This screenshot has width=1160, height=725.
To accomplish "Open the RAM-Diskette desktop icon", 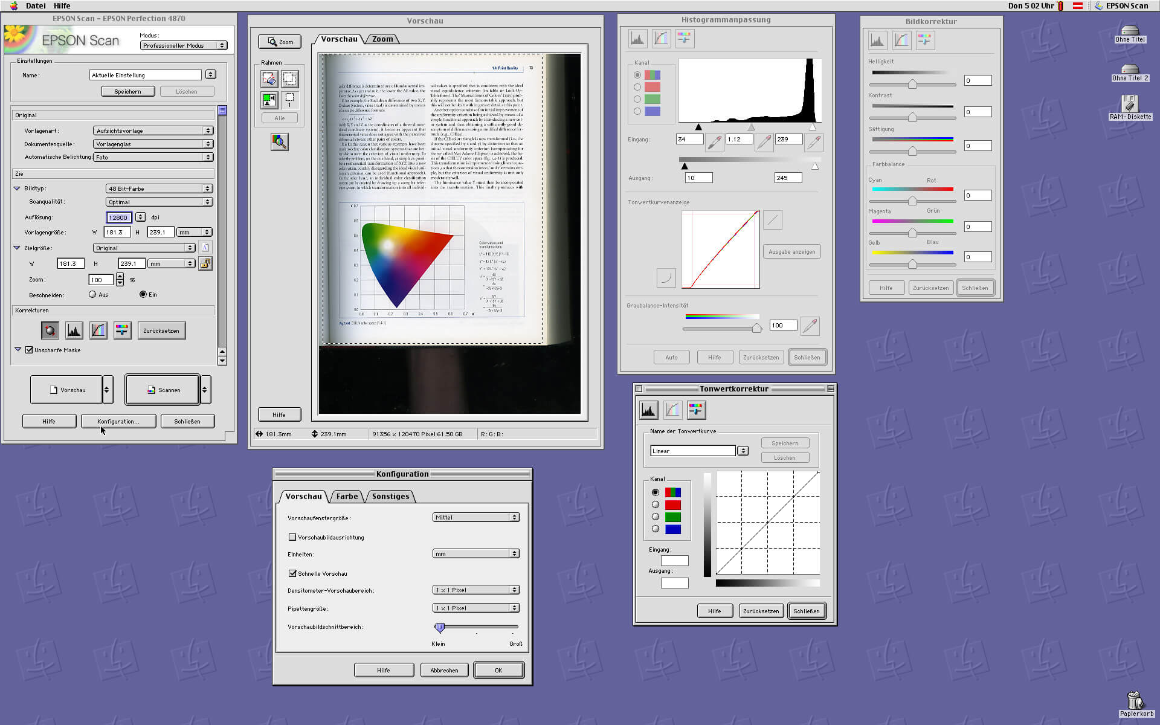I will tap(1130, 107).
